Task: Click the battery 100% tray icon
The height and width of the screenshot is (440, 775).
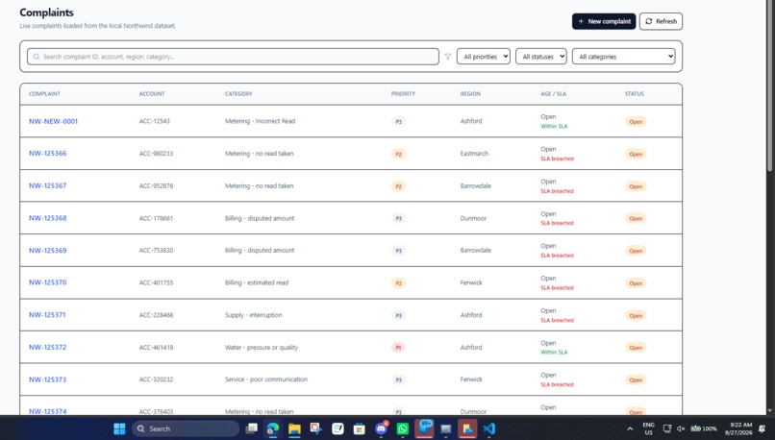Action: pyautogui.click(x=703, y=428)
